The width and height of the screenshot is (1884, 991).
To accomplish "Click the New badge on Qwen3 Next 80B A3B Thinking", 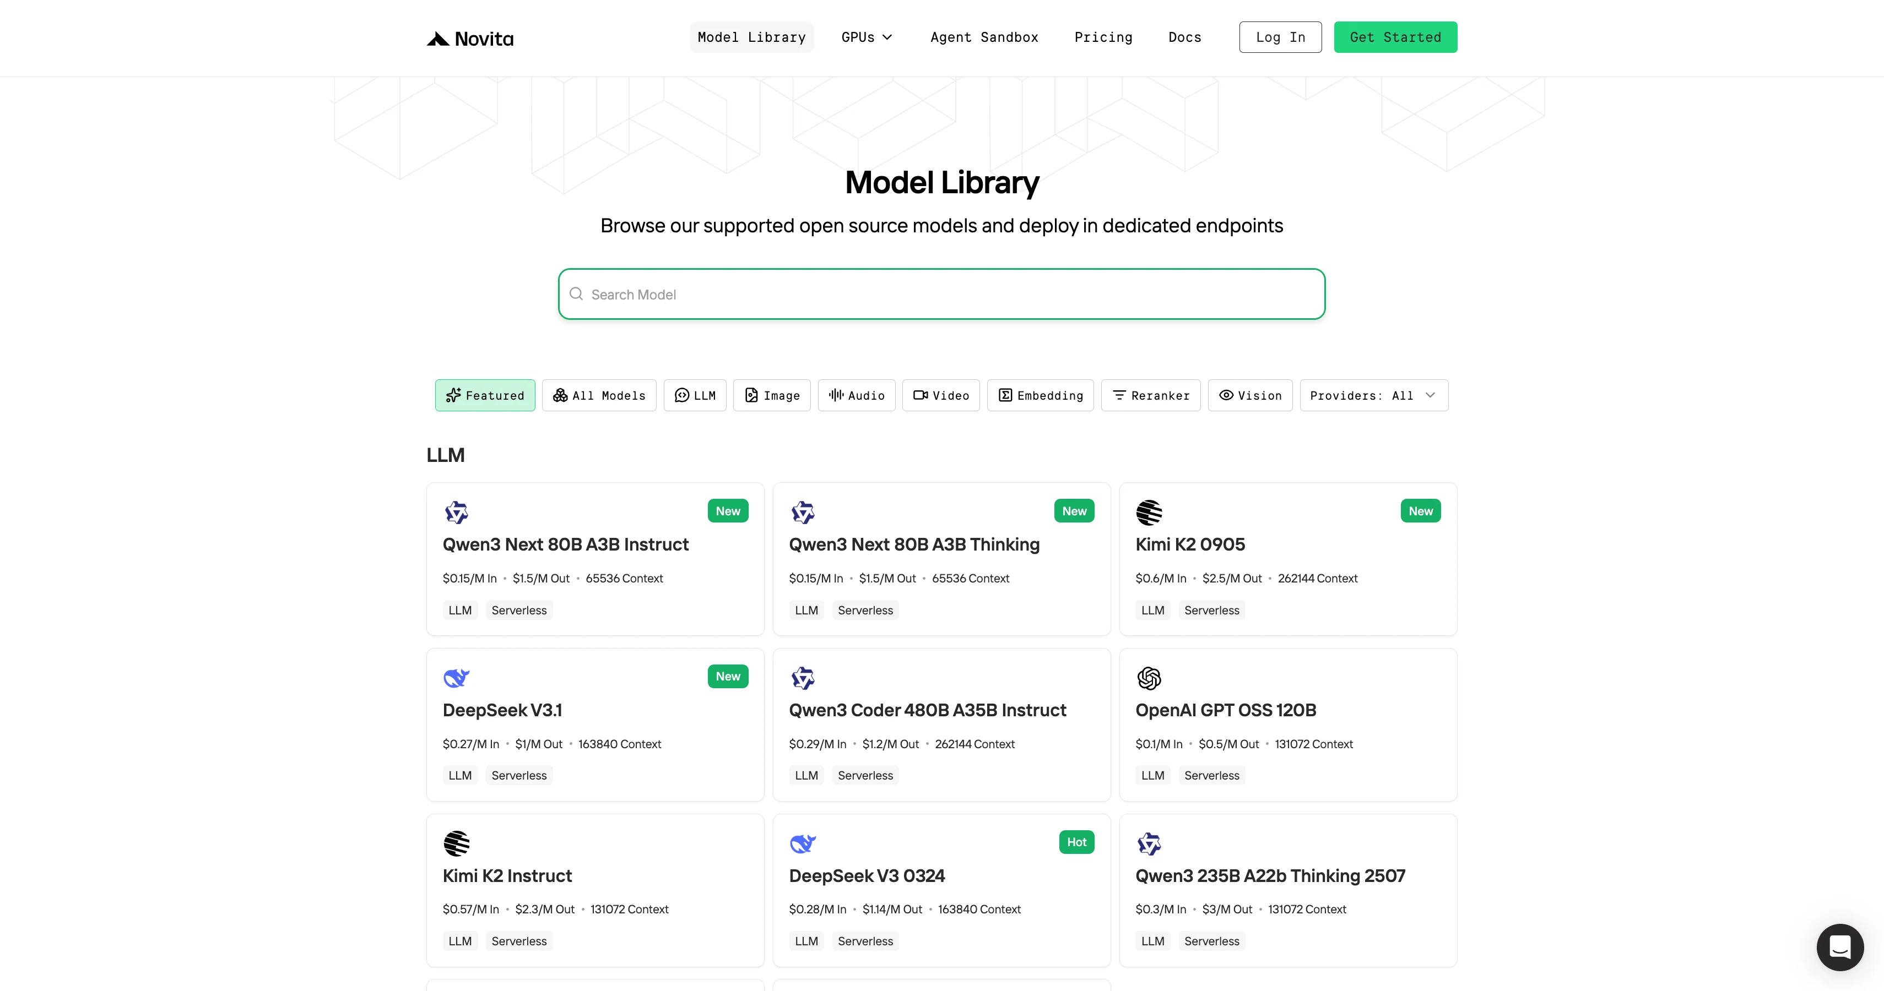I will pos(1074,511).
